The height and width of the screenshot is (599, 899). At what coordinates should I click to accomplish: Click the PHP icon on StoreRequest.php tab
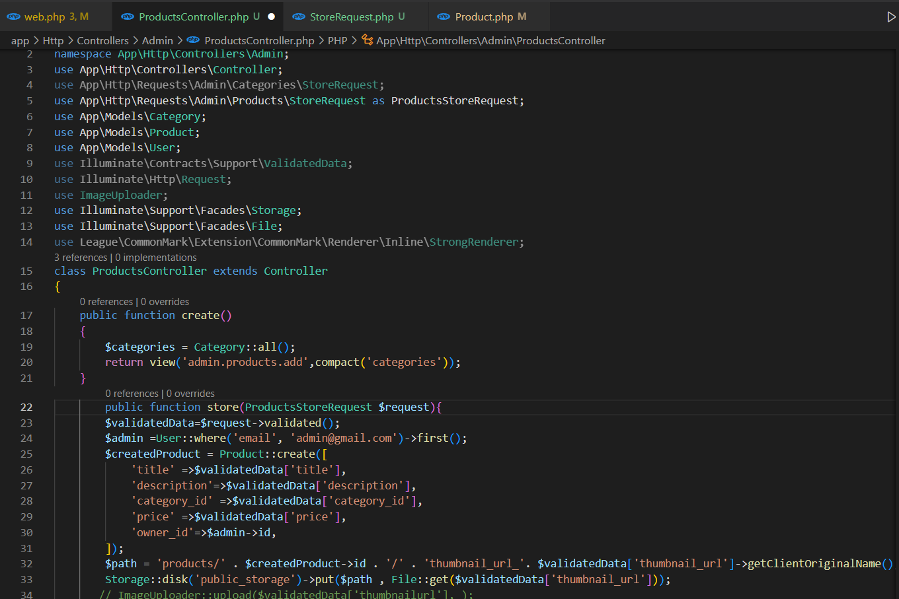299,17
